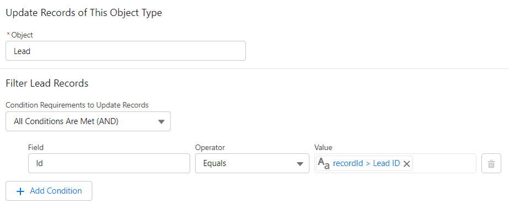Remove the recordId > Lead ID pill
The image size is (509, 203).
(x=406, y=164)
